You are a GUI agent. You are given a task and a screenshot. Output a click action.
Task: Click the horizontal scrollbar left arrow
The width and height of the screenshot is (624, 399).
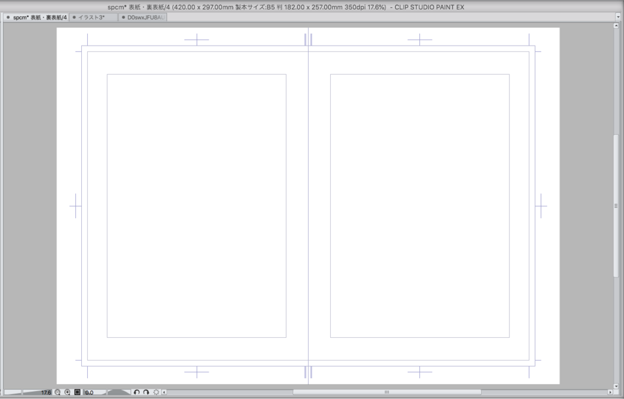(164, 392)
